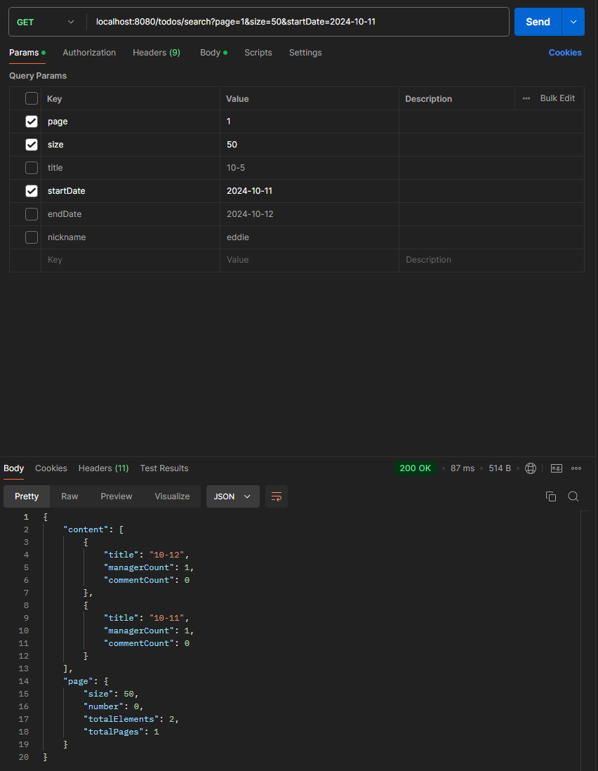Uncheck the size parameter checkbox
Screen dimensions: 598x771
pos(32,145)
